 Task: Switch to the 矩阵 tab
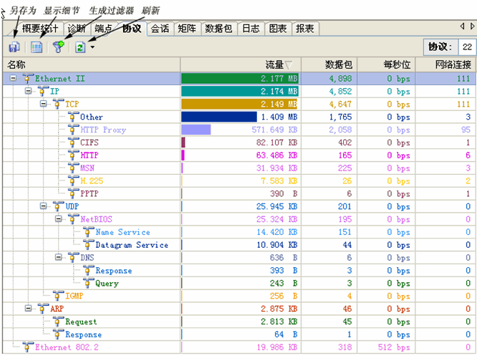186,29
